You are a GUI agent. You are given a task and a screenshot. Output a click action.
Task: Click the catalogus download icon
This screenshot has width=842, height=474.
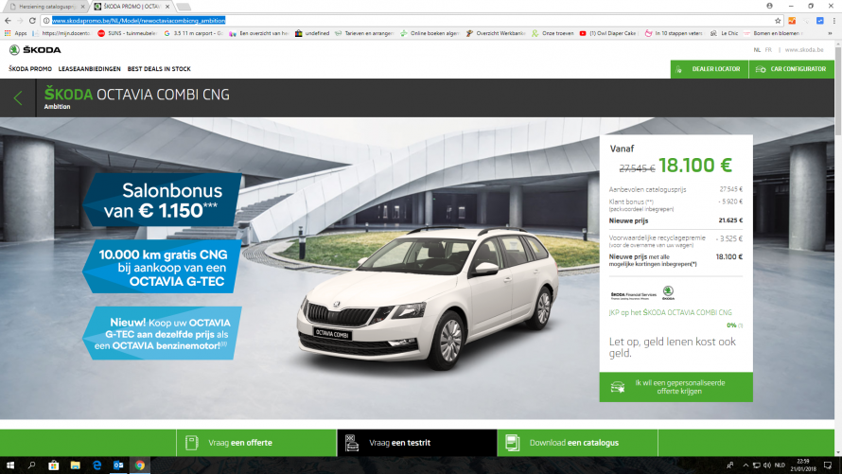click(512, 443)
